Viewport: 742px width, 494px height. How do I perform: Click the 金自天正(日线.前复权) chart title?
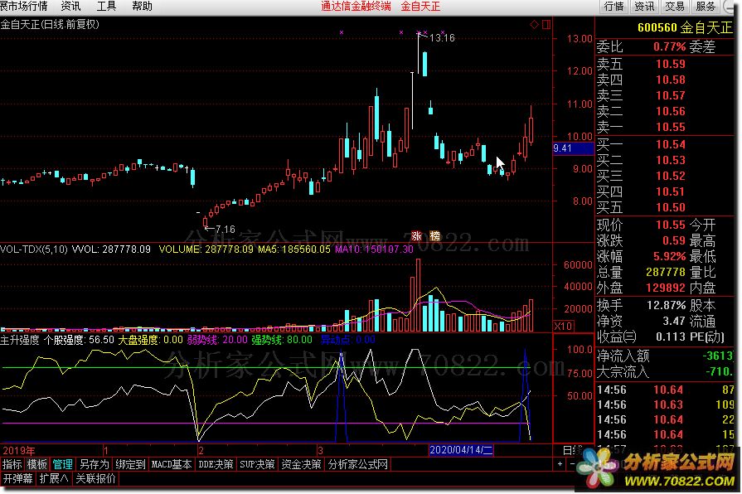[50, 24]
